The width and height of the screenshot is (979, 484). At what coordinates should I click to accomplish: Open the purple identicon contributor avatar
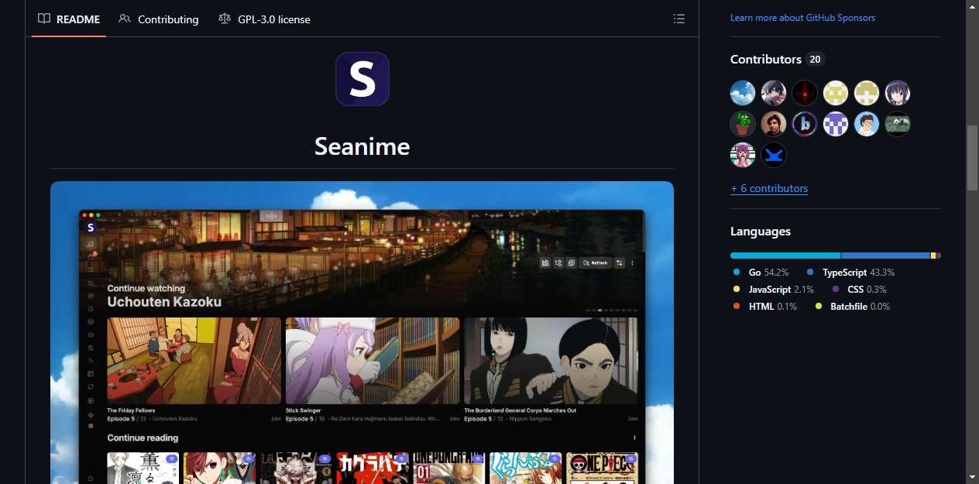[836, 124]
